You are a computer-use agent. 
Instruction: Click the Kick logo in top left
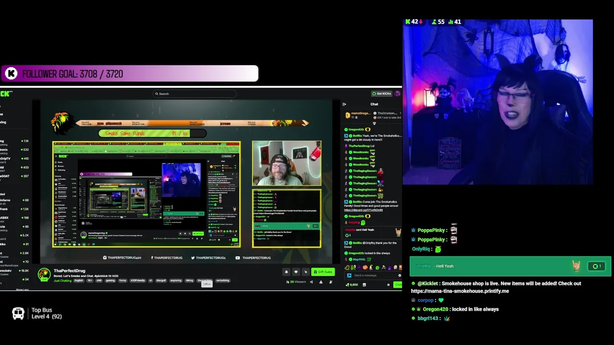[6, 93]
